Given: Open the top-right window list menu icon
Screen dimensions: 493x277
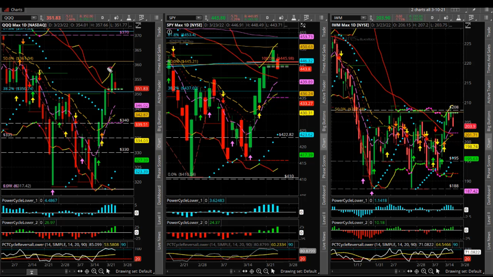Looking at the screenshot, I should (x=487, y=9).
